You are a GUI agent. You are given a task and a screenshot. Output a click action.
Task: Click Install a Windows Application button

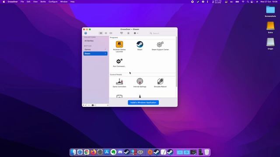tap(143, 102)
